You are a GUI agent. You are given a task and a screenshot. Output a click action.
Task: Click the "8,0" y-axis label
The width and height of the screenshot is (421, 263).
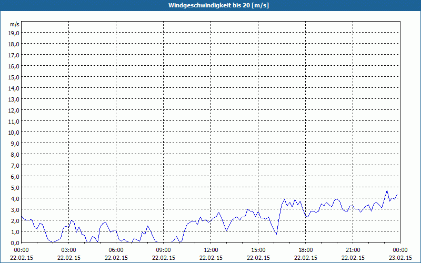[15, 155]
